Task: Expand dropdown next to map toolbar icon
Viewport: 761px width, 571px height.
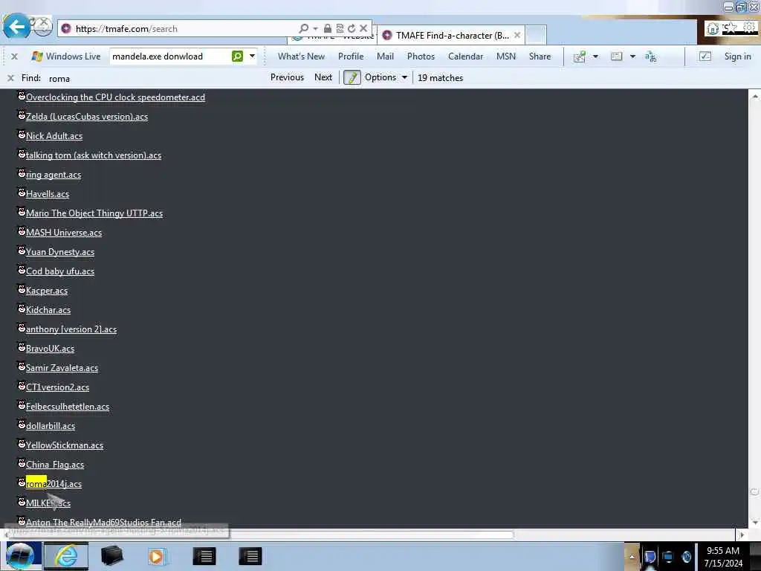Action: (595, 57)
